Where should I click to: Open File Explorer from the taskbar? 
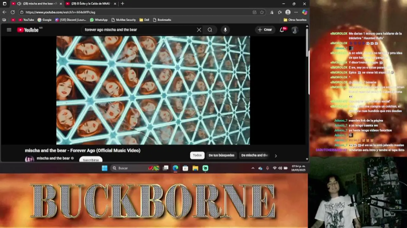tap(195, 168)
